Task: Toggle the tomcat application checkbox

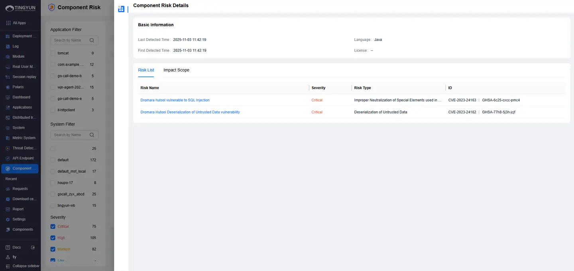Action: (x=53, y=53)
